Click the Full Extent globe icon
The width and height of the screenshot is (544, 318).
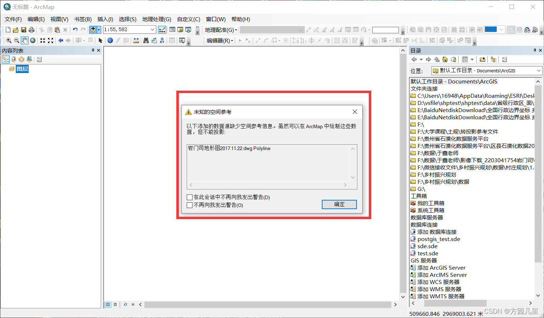[33, 40]
